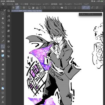
Task: Click the transform icon in command bar
Action: [66, 8]
